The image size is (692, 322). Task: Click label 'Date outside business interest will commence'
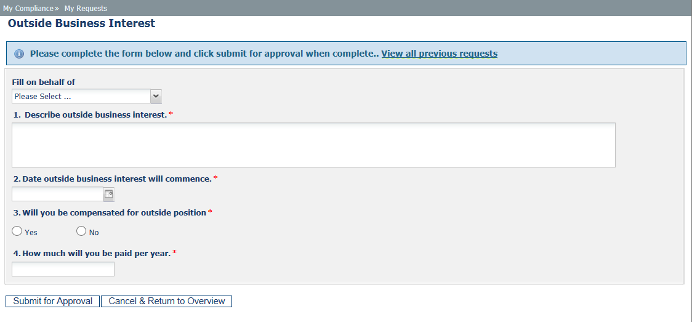[x=117, y=179]
